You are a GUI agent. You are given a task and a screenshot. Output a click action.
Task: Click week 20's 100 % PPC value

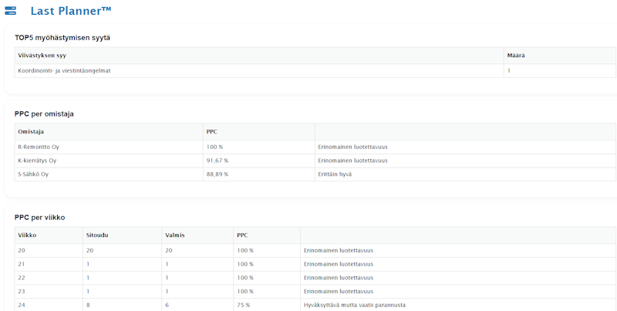(245, 250)
